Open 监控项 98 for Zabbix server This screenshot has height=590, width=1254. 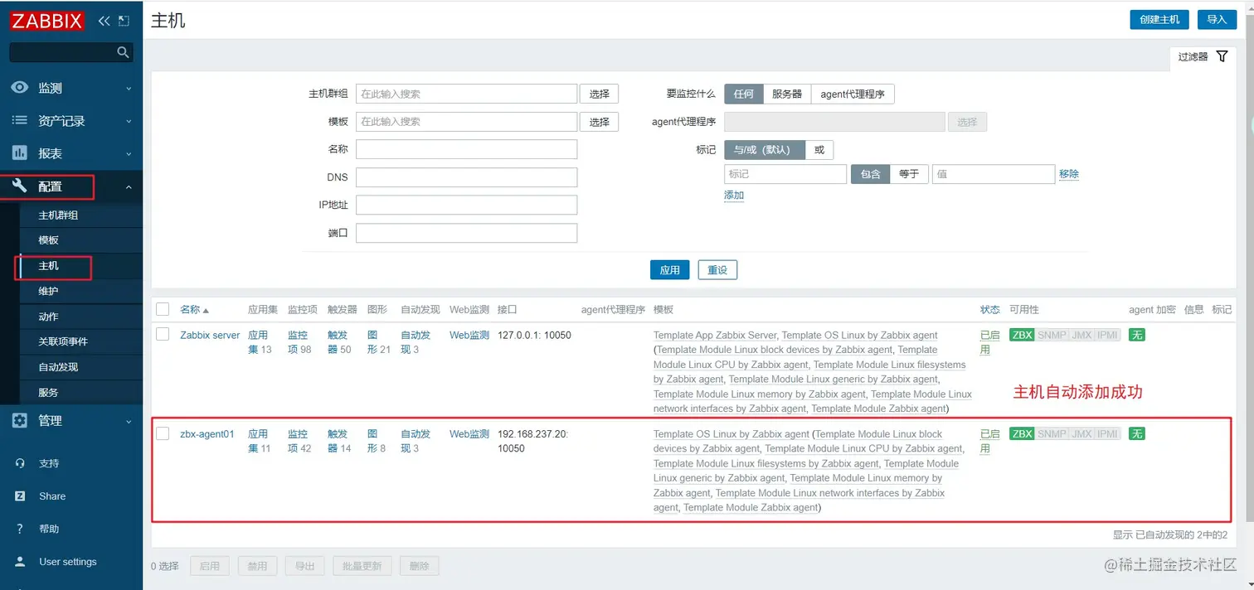pos(299,342)
